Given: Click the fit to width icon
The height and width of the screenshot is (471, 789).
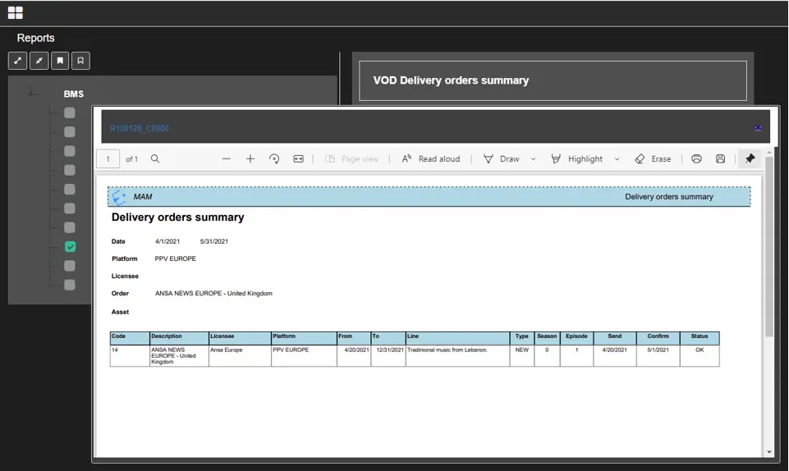Looking at the screenshot, I should coord(298,159).
